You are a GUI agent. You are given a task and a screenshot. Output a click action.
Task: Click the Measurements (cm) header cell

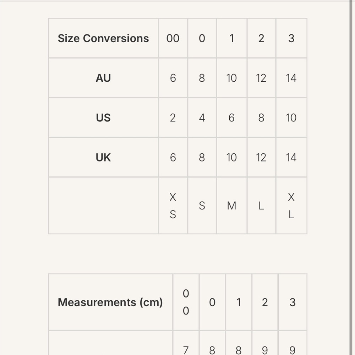[x=110, y=302]
